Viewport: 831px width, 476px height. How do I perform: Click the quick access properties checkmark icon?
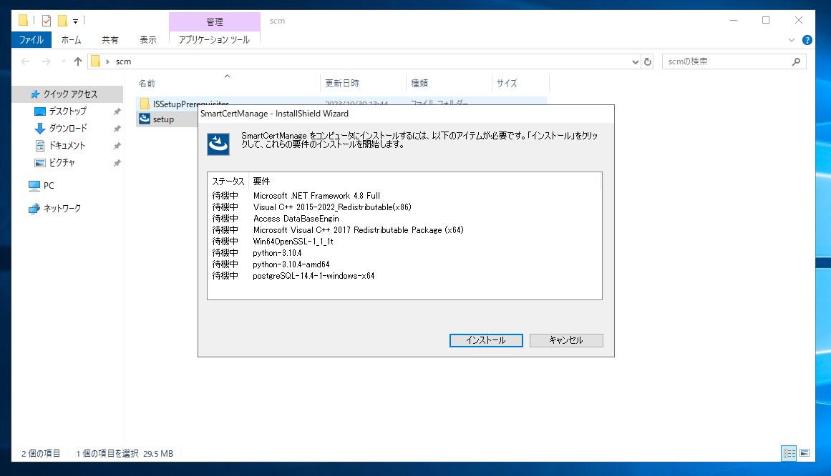point(46,21)
